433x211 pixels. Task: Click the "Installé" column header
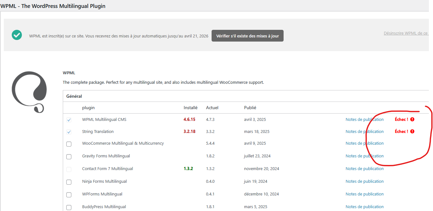click(190, 108)
